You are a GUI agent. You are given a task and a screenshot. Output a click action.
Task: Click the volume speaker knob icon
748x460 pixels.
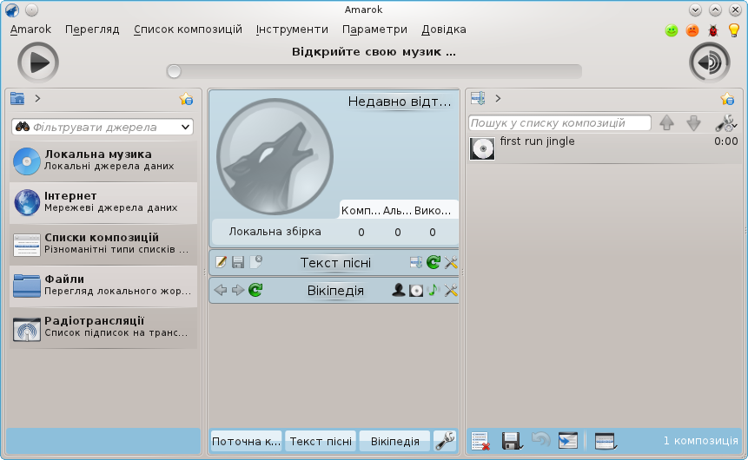[710, 62]
